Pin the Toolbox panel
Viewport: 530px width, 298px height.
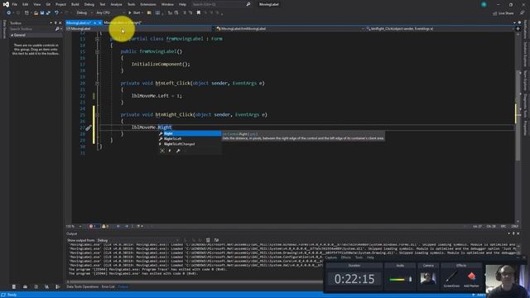click(x=55, y=23)
